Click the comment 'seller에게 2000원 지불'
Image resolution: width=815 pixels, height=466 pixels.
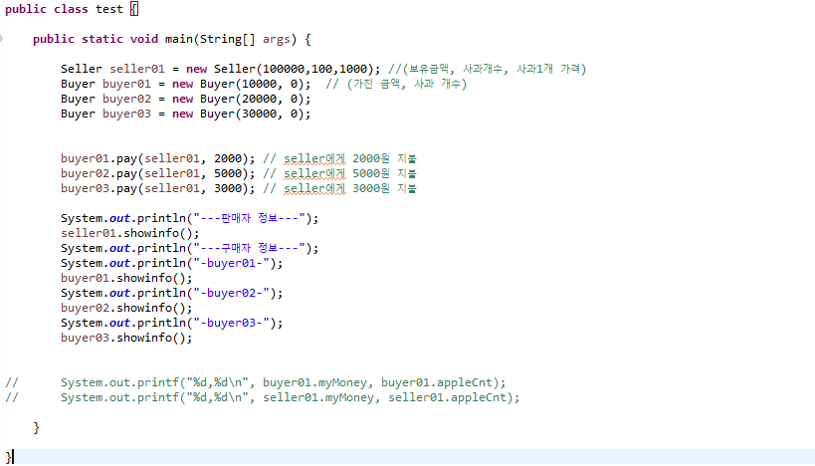[x=350, y=158]
